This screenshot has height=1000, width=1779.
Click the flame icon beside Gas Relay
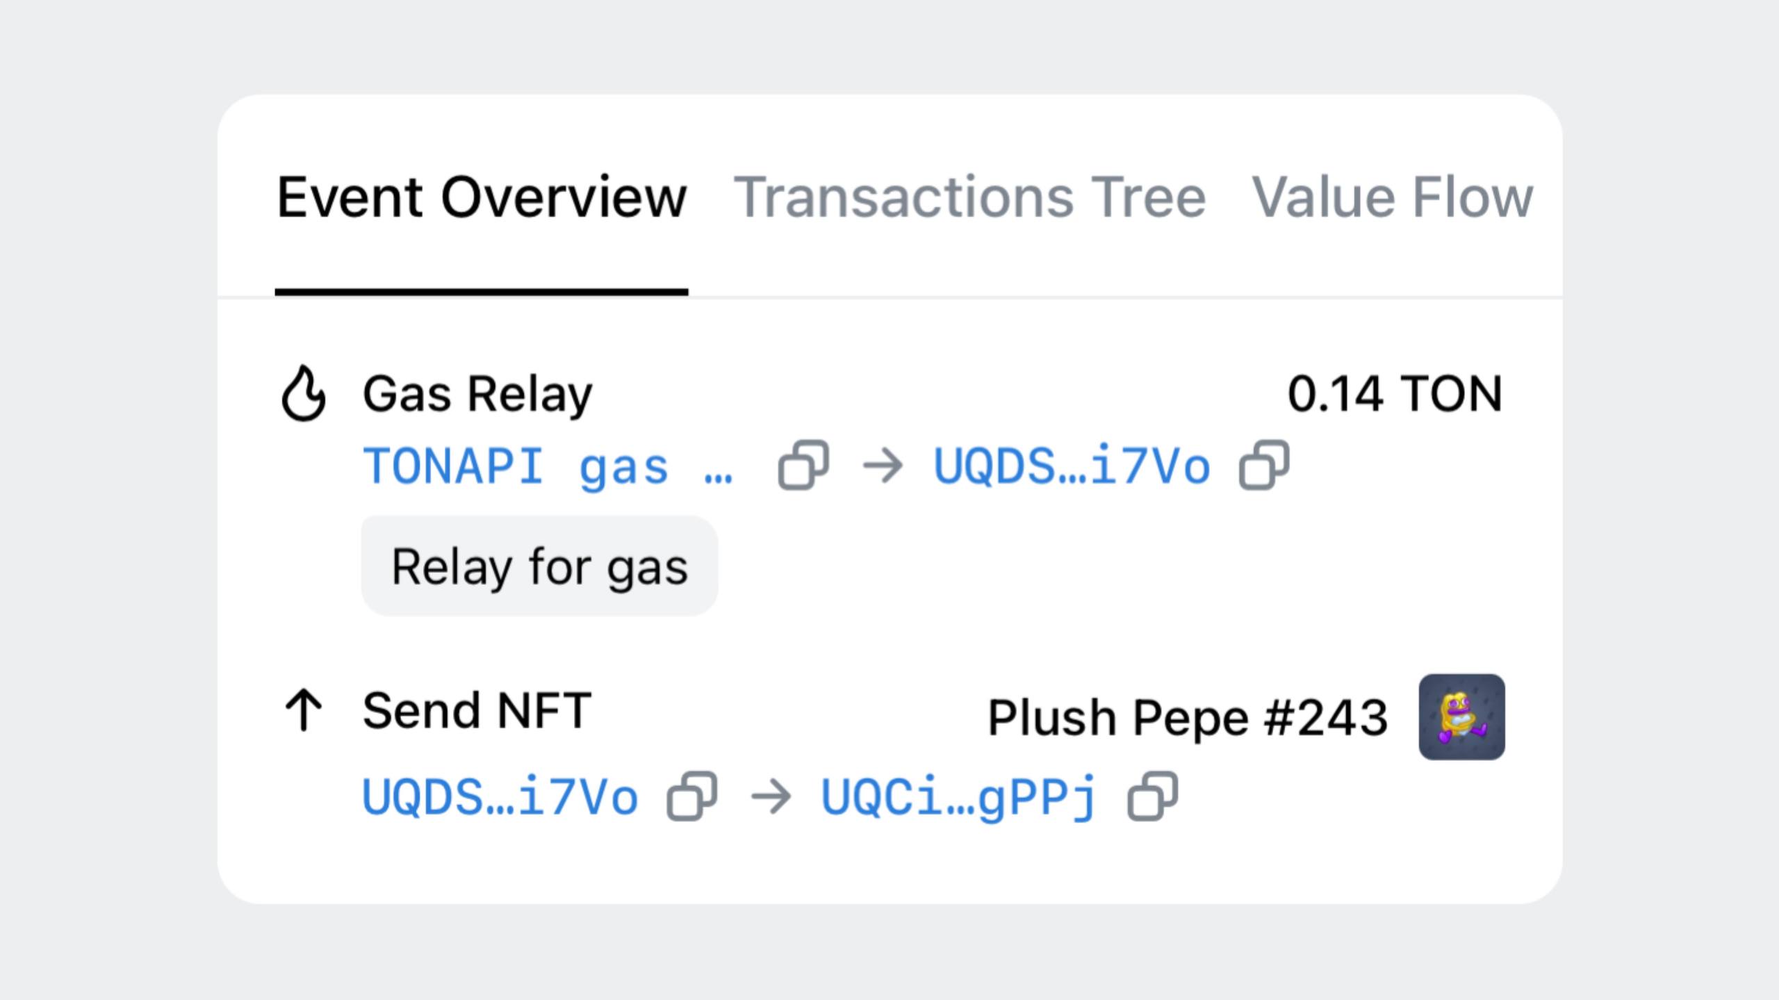[303, 393]
